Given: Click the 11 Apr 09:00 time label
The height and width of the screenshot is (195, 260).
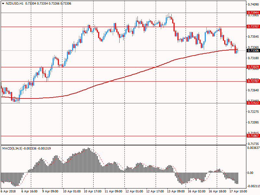Looking at the screenshot, I should coord(113,191).
